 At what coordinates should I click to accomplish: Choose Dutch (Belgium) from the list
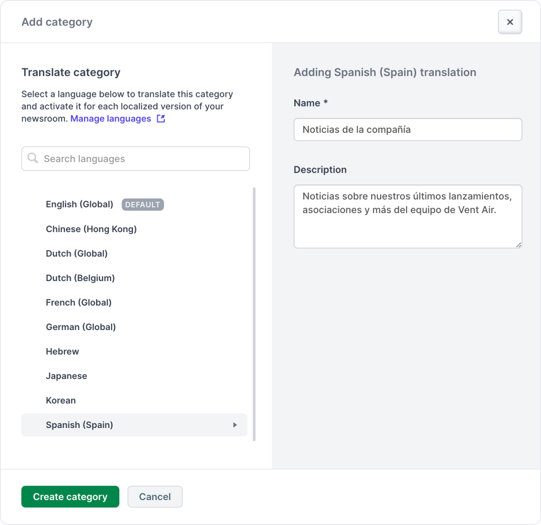pos(134,278)
